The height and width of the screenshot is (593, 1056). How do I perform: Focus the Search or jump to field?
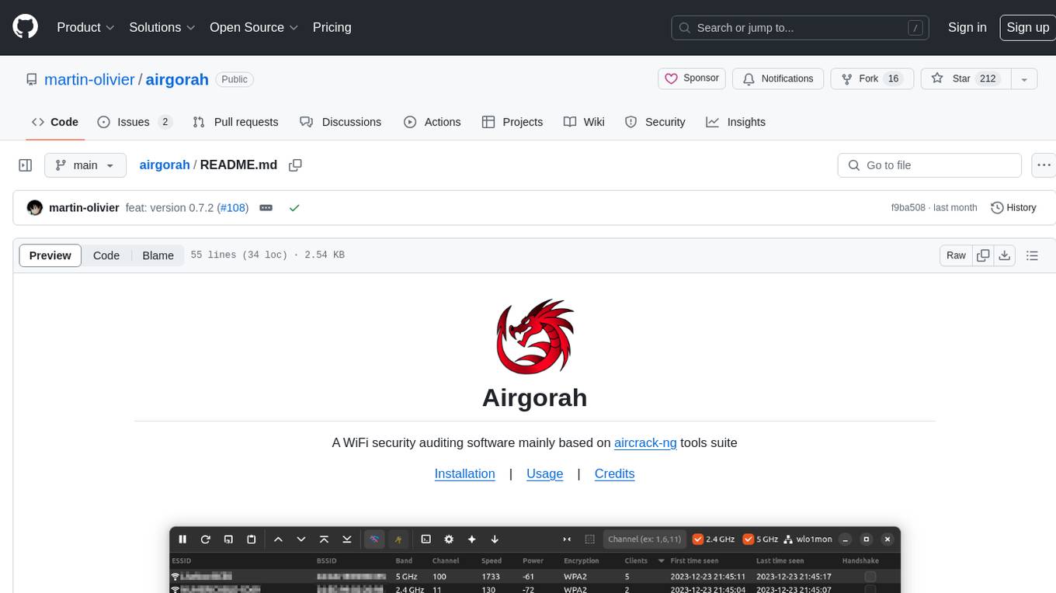coord(800,28)
